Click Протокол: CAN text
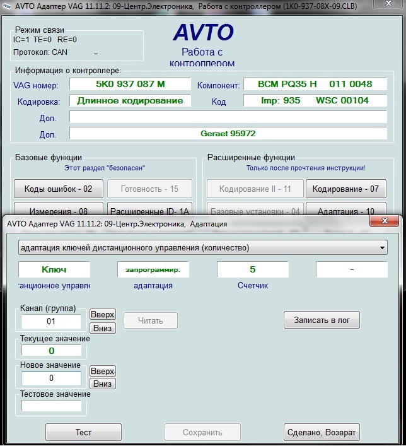 [40, 52]
